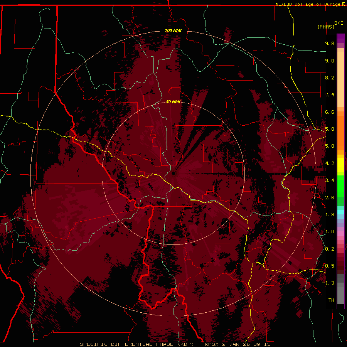Pick the peach segment of the color scale
This screenshot has height=347, width=347.
pyautogui.click(x=340, y=80)
